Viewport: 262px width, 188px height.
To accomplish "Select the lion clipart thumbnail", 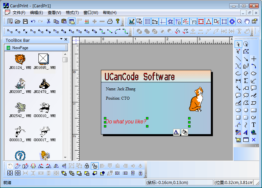I will coord(20,60).
